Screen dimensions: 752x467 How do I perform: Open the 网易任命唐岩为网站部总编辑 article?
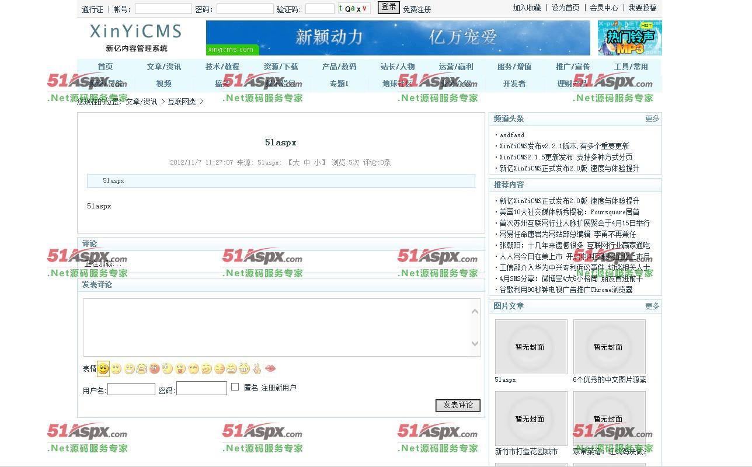568,235
